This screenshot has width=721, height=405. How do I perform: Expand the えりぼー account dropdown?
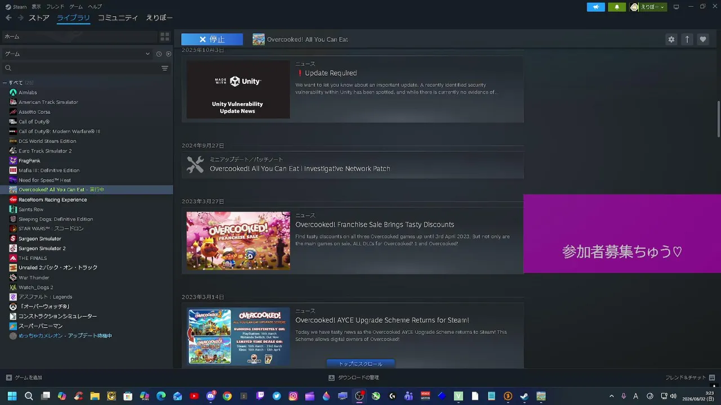point(648,7)
